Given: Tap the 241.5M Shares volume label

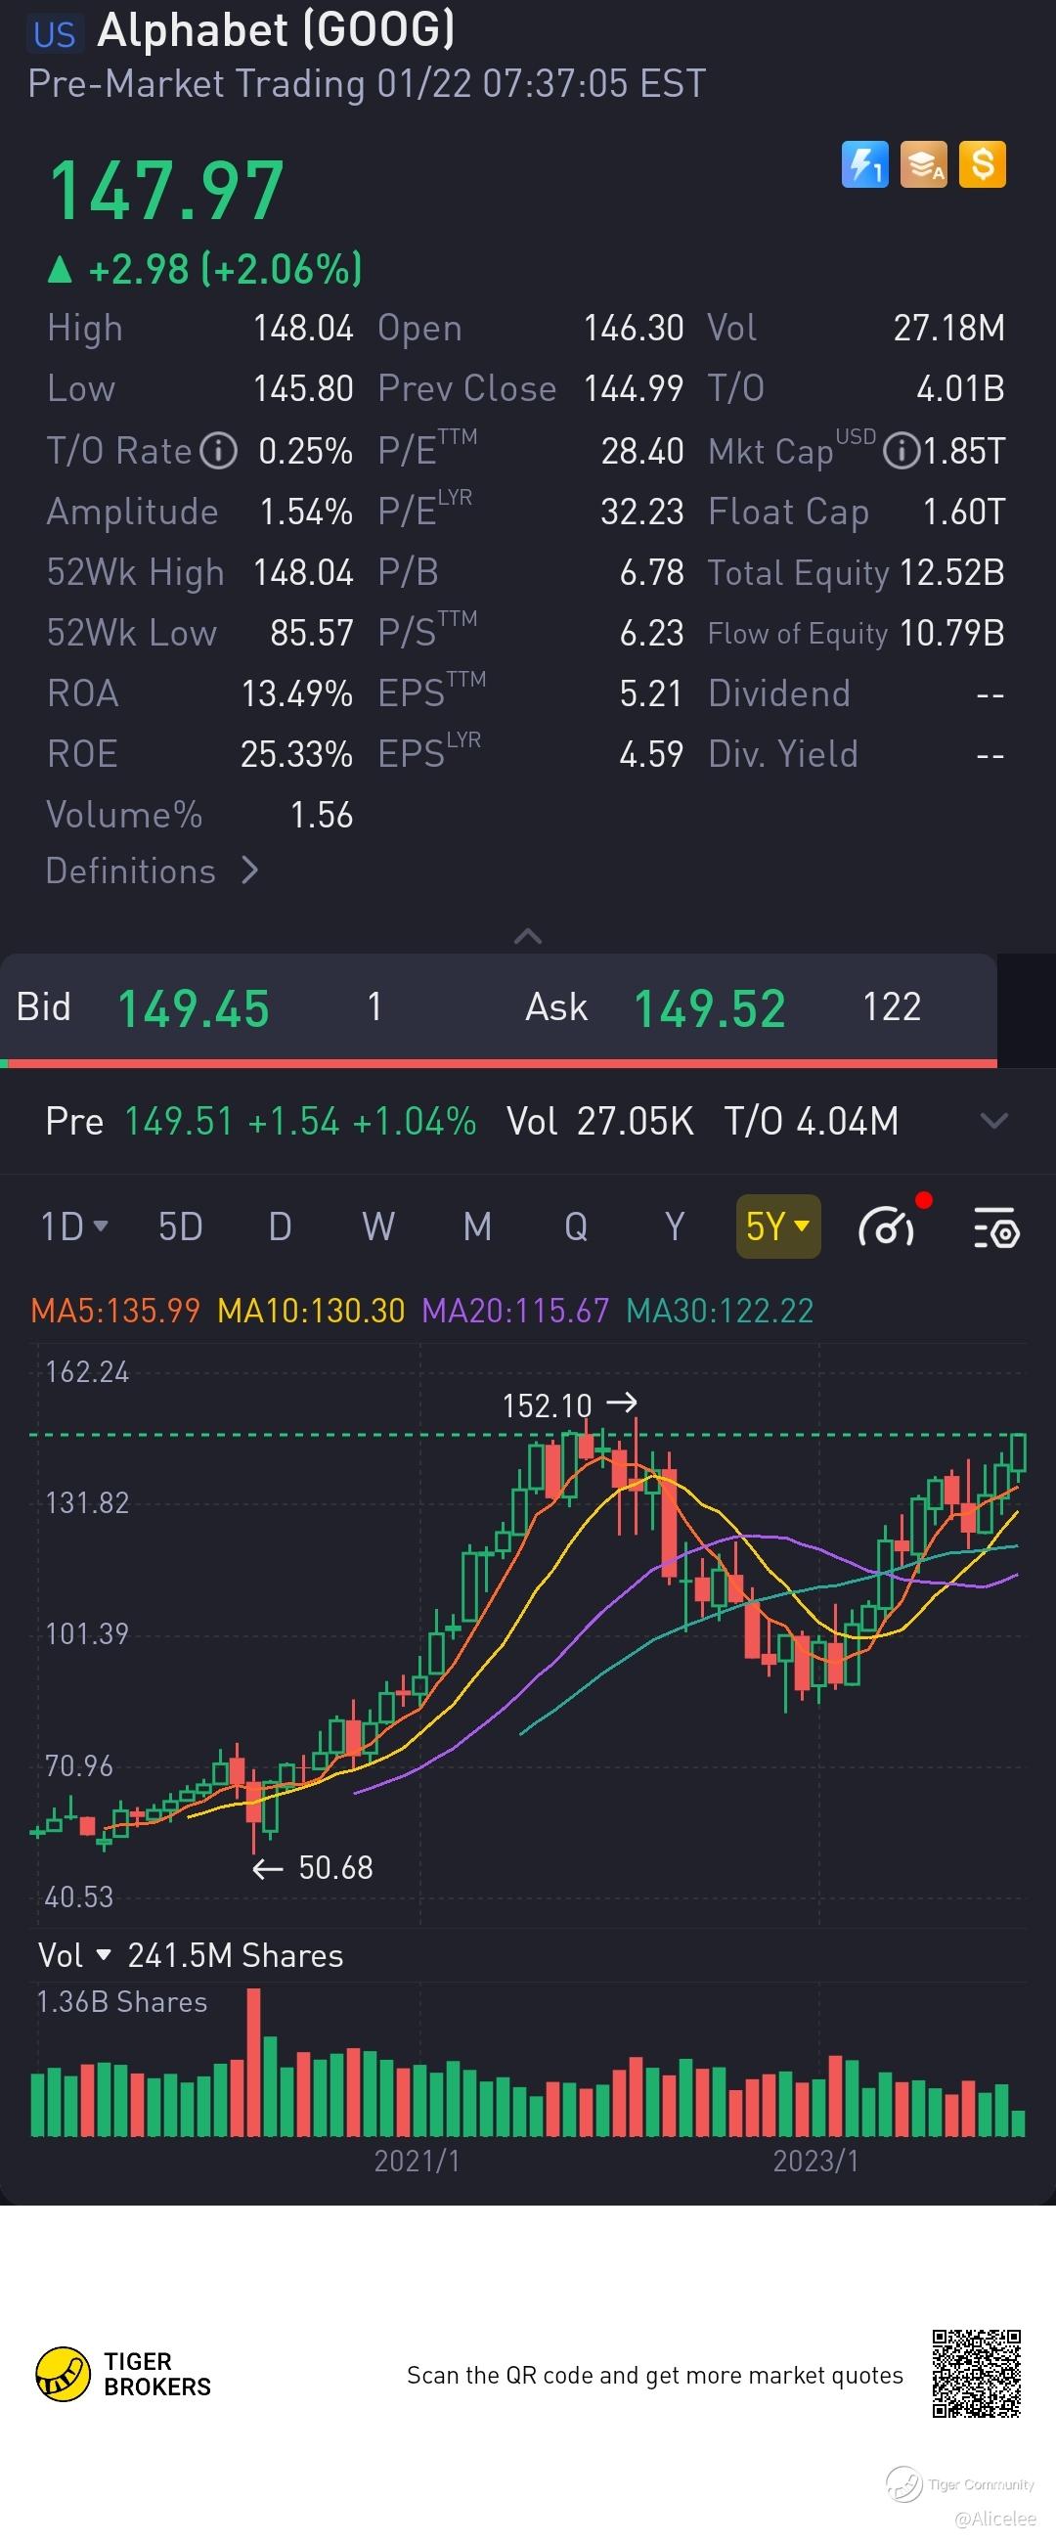Looking at the screenshot, I should [236, 1954].
